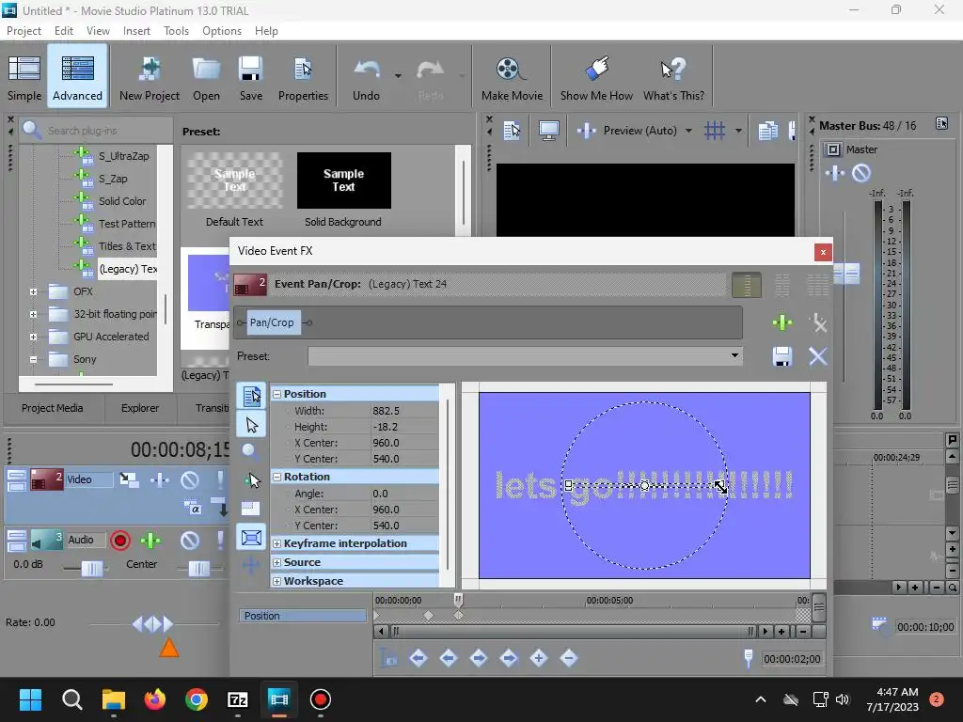Collapse the Rotation section

click(277, 477)
